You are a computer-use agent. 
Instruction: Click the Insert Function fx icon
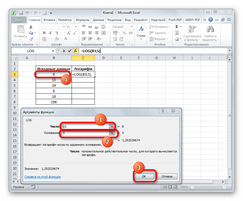click(x=75, y=51)
